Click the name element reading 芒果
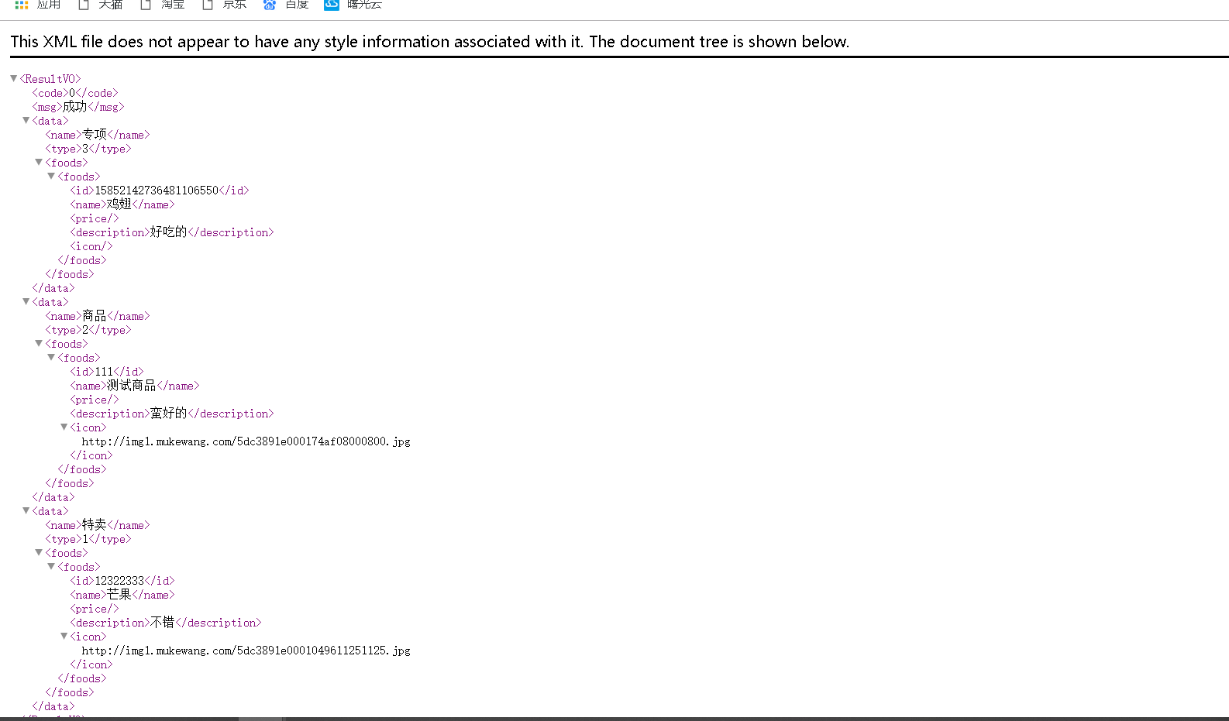 [122, 595]
